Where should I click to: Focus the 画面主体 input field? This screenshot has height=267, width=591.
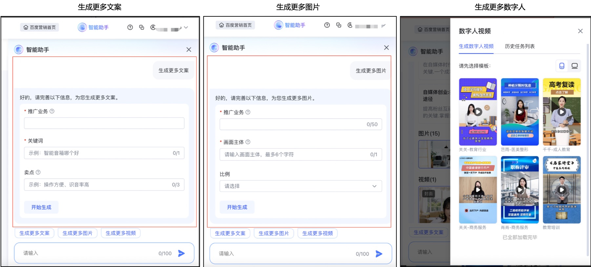click(x=295, y=154)
